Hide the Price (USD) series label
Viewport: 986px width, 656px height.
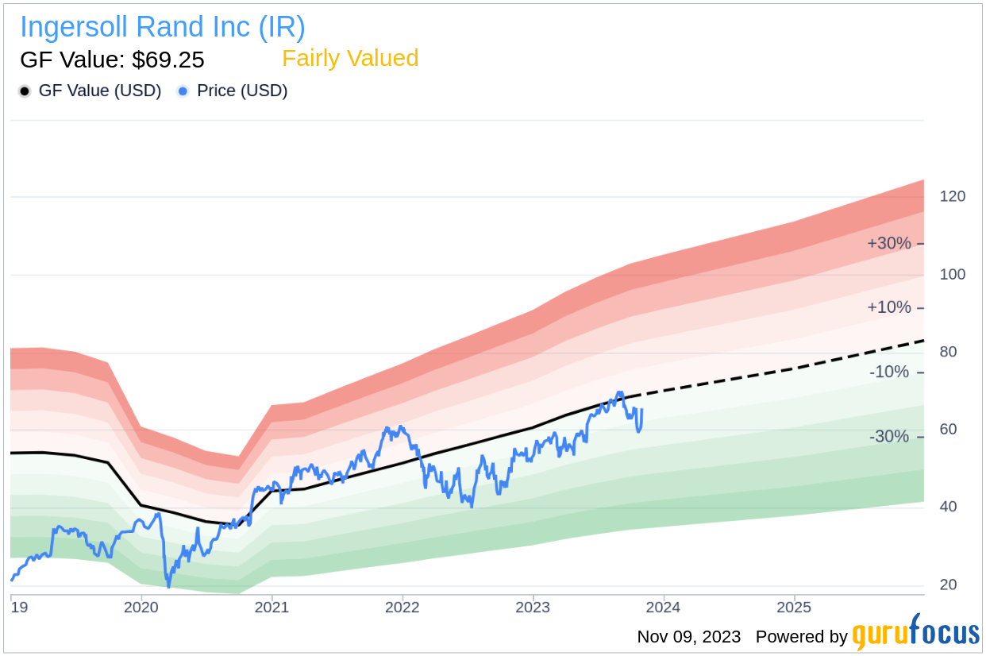(x=242, y=91)
